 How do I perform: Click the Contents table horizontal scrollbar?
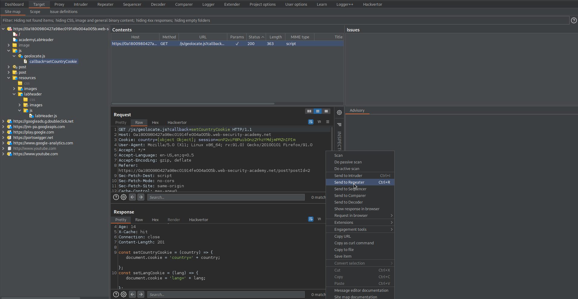click(193, 103)
